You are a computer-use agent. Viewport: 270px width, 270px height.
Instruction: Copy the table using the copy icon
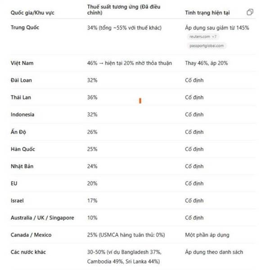pos(250,12)
